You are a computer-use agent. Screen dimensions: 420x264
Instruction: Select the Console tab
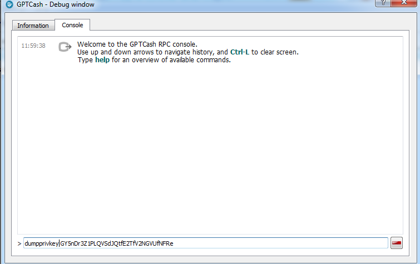pyautogui.click(x=72, y=25)
